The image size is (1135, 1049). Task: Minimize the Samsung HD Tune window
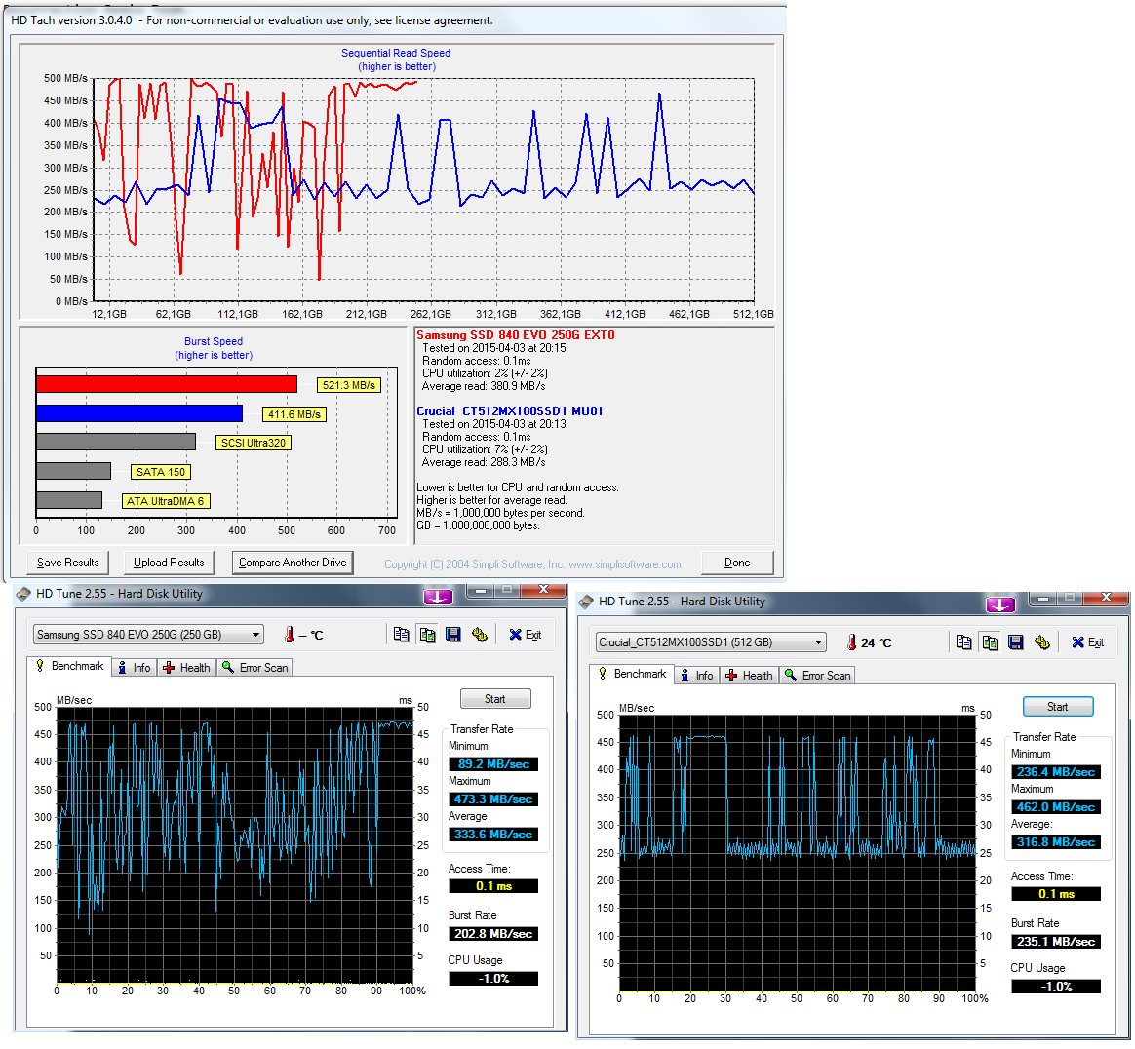(x=482, y=590)
